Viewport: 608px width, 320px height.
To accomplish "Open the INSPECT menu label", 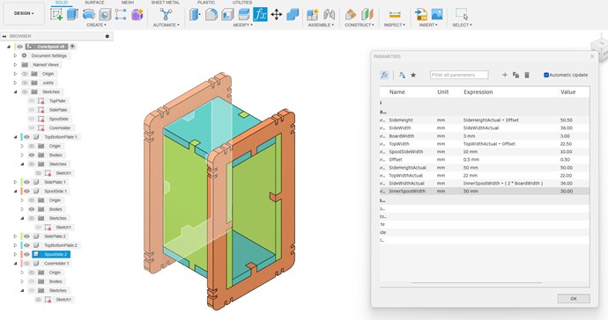I will pyautogui.click(x=395, y=25).
